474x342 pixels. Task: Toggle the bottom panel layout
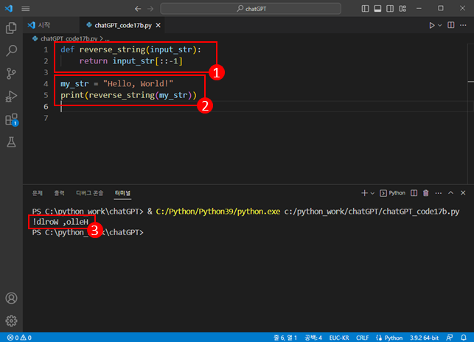pyautogui.click(x=377, y=8)
